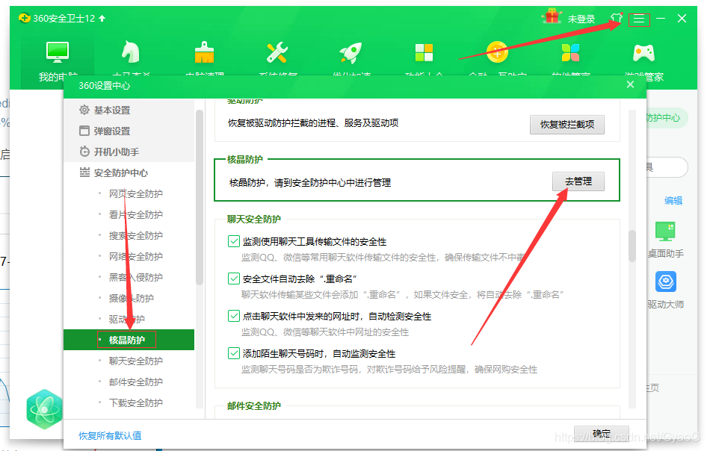Click the settings content vertical scrollbar thumb
Viewport: 707px width, 451px height.
click(x=632, y=246)
